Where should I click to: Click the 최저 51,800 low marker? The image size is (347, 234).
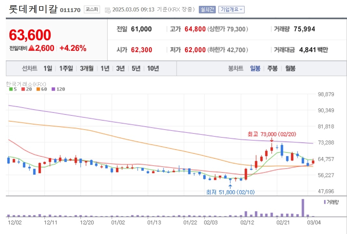(230, 192)
